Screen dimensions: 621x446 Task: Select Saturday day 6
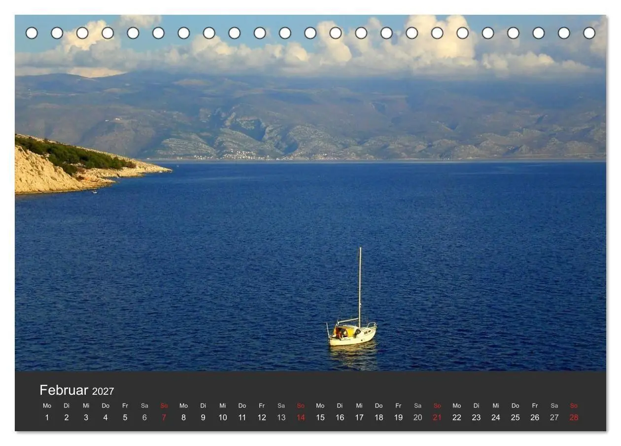point(144,417)
